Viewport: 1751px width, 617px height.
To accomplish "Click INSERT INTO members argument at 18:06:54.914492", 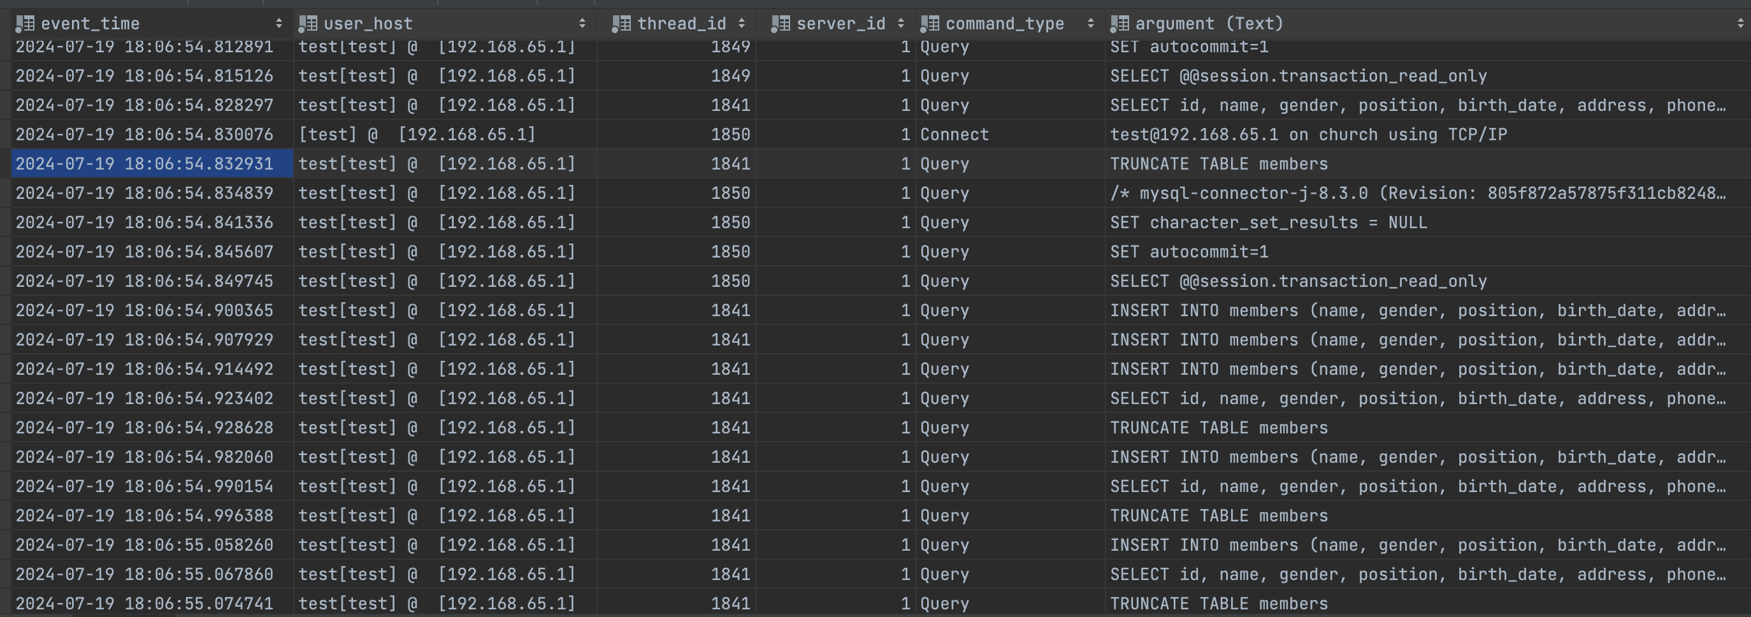I will [x=1427, y=370].
